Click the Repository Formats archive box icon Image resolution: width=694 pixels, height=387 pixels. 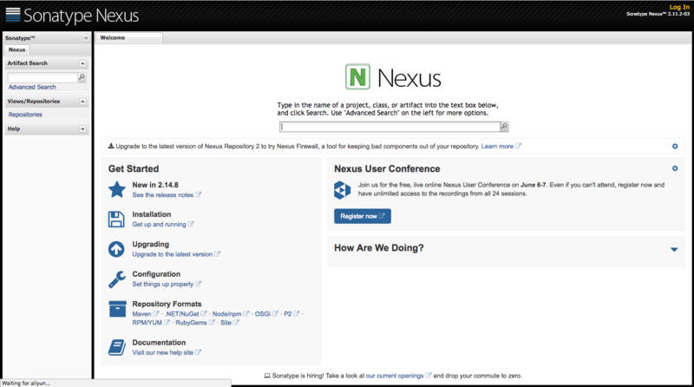point(117,309)
